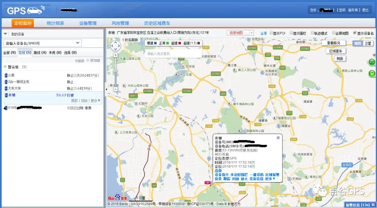Uncheck the 显示设备名 checkbox
Viewport: 377px width, 208px height.
point(355,33)
